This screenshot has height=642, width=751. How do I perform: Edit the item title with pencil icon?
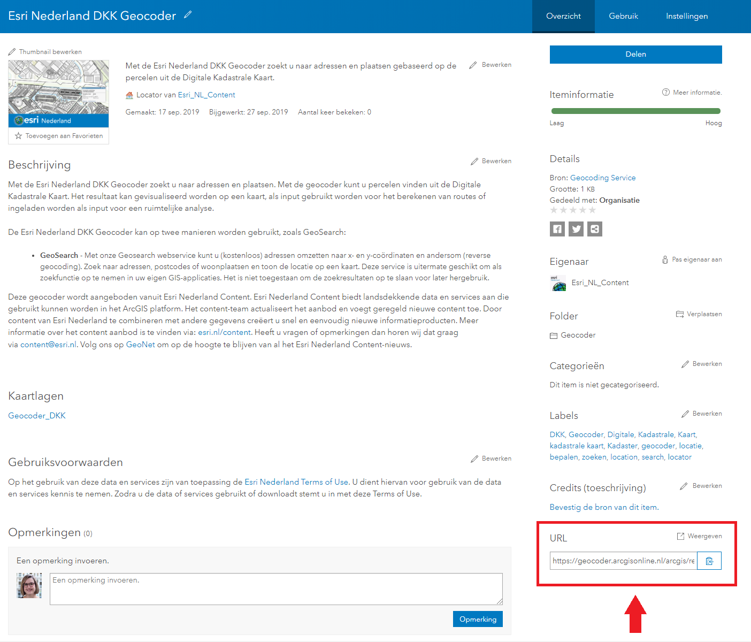[188, 15]
